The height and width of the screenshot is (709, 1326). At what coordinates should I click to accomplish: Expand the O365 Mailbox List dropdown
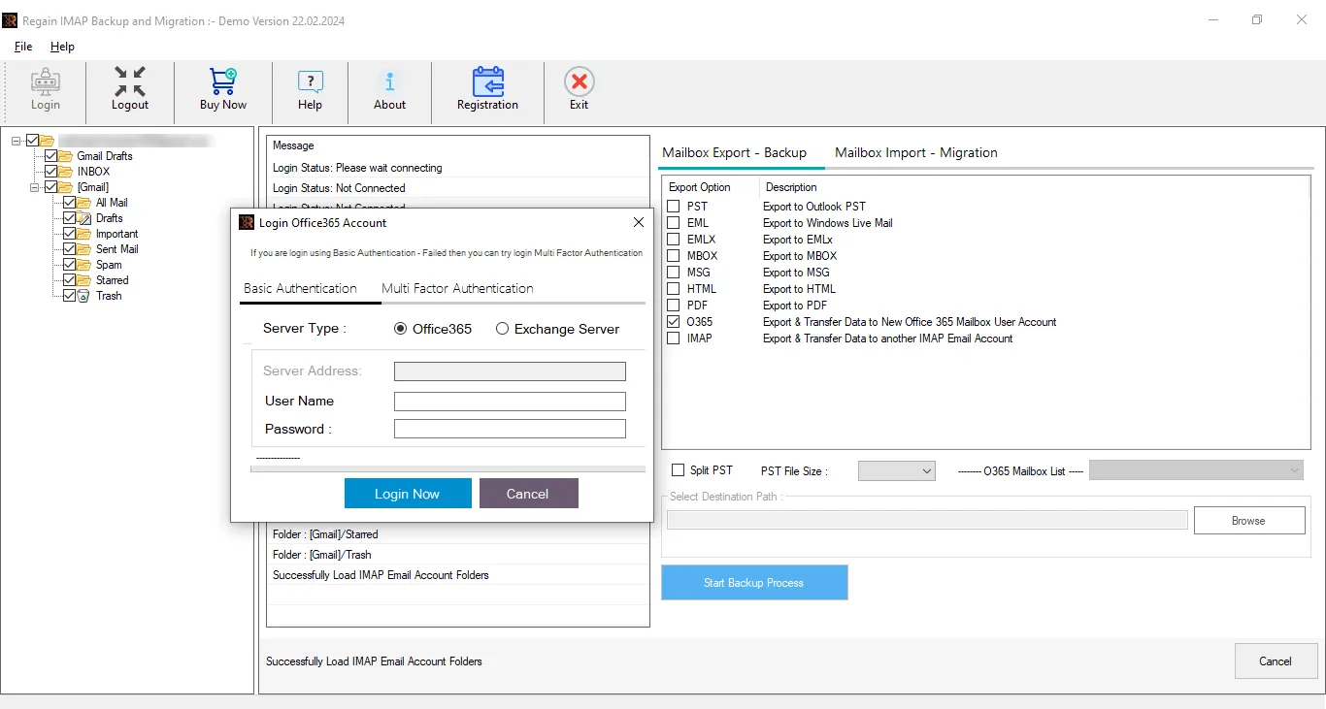tap(1196, 470)
